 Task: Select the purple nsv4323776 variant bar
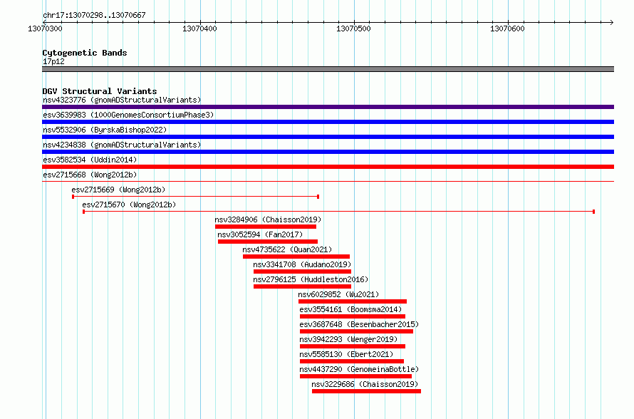[328, 107]
